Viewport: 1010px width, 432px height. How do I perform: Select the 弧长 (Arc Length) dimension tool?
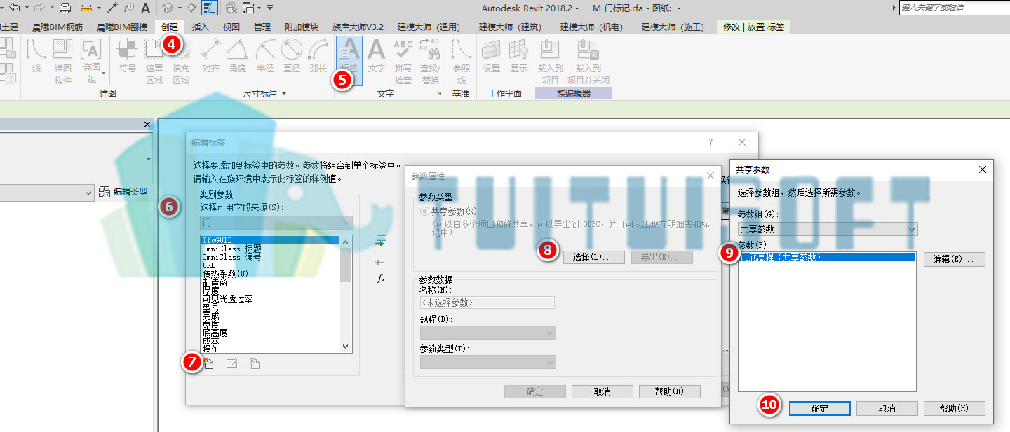[318, 56]
